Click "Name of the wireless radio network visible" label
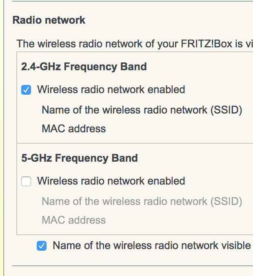 click(151, 245)
